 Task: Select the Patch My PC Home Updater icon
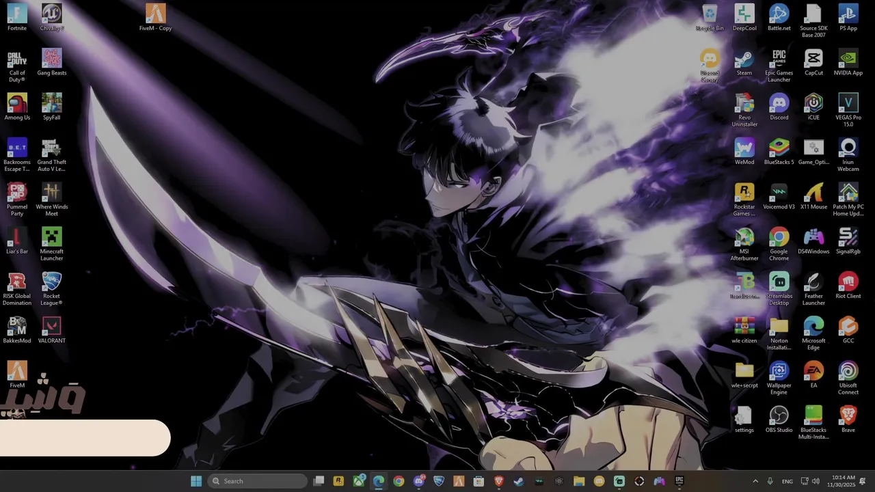coord(848,200)
